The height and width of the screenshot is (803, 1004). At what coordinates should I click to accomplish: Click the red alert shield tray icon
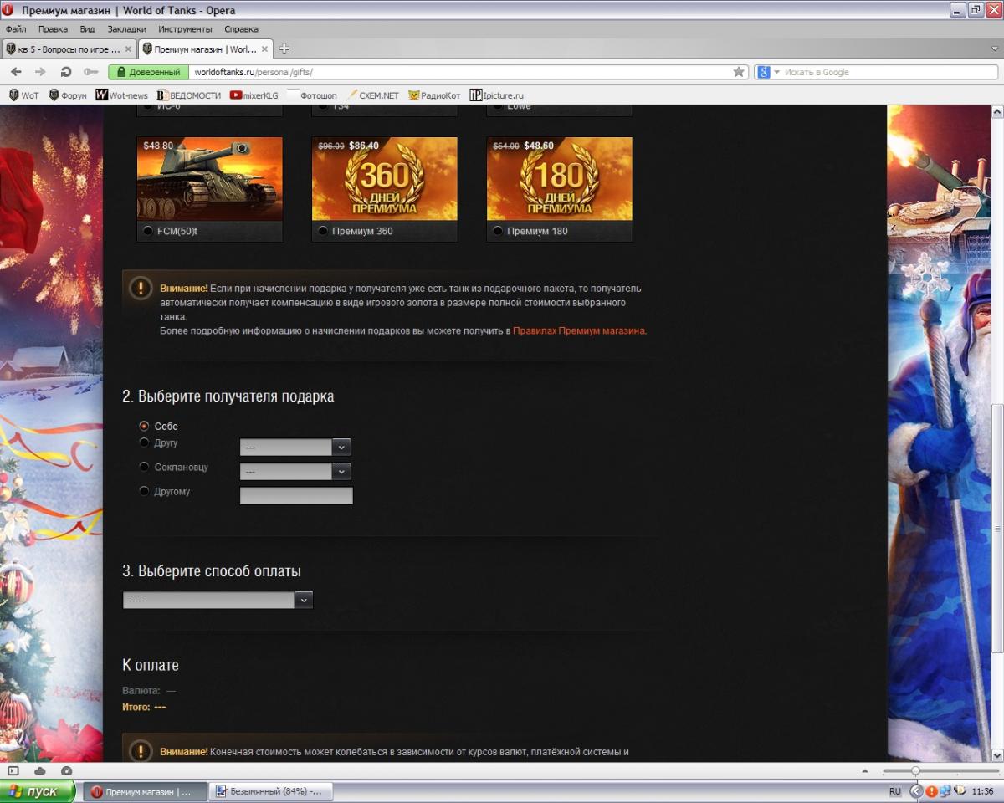coord(931,791)
